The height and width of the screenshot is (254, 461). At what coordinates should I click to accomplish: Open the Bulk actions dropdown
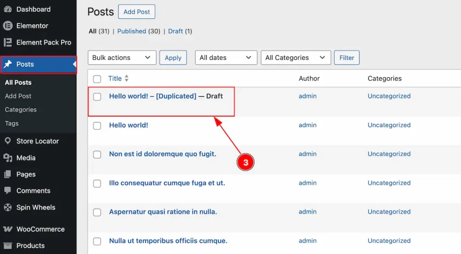[x=122, y=58]
